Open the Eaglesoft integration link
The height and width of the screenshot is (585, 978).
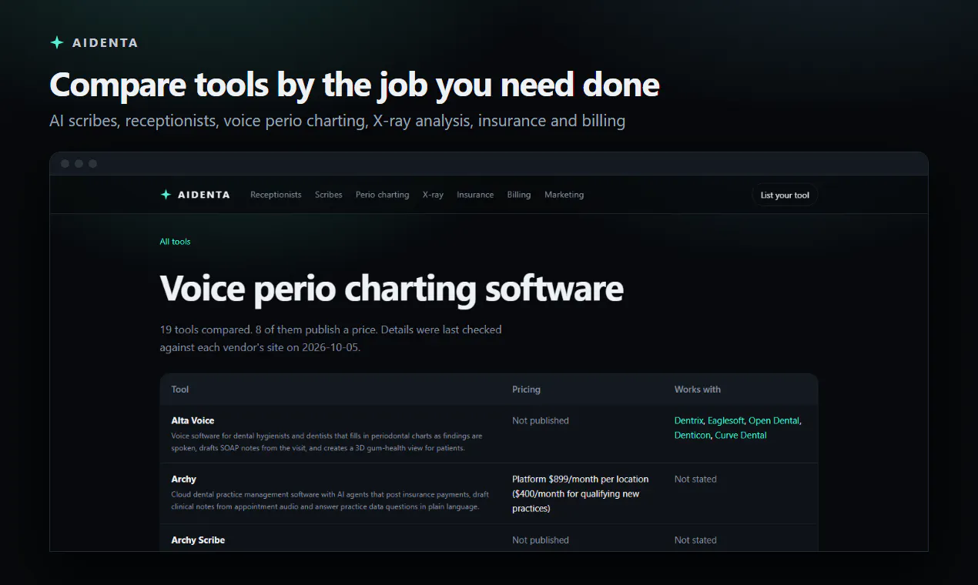point(726,420)
